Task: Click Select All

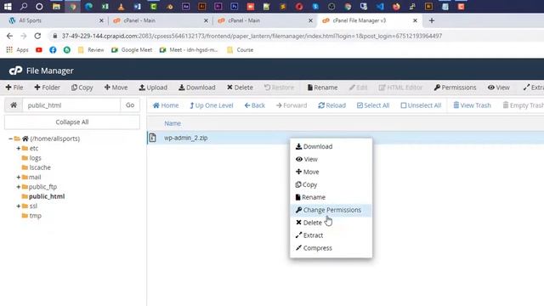Action: tap(373, 105)
